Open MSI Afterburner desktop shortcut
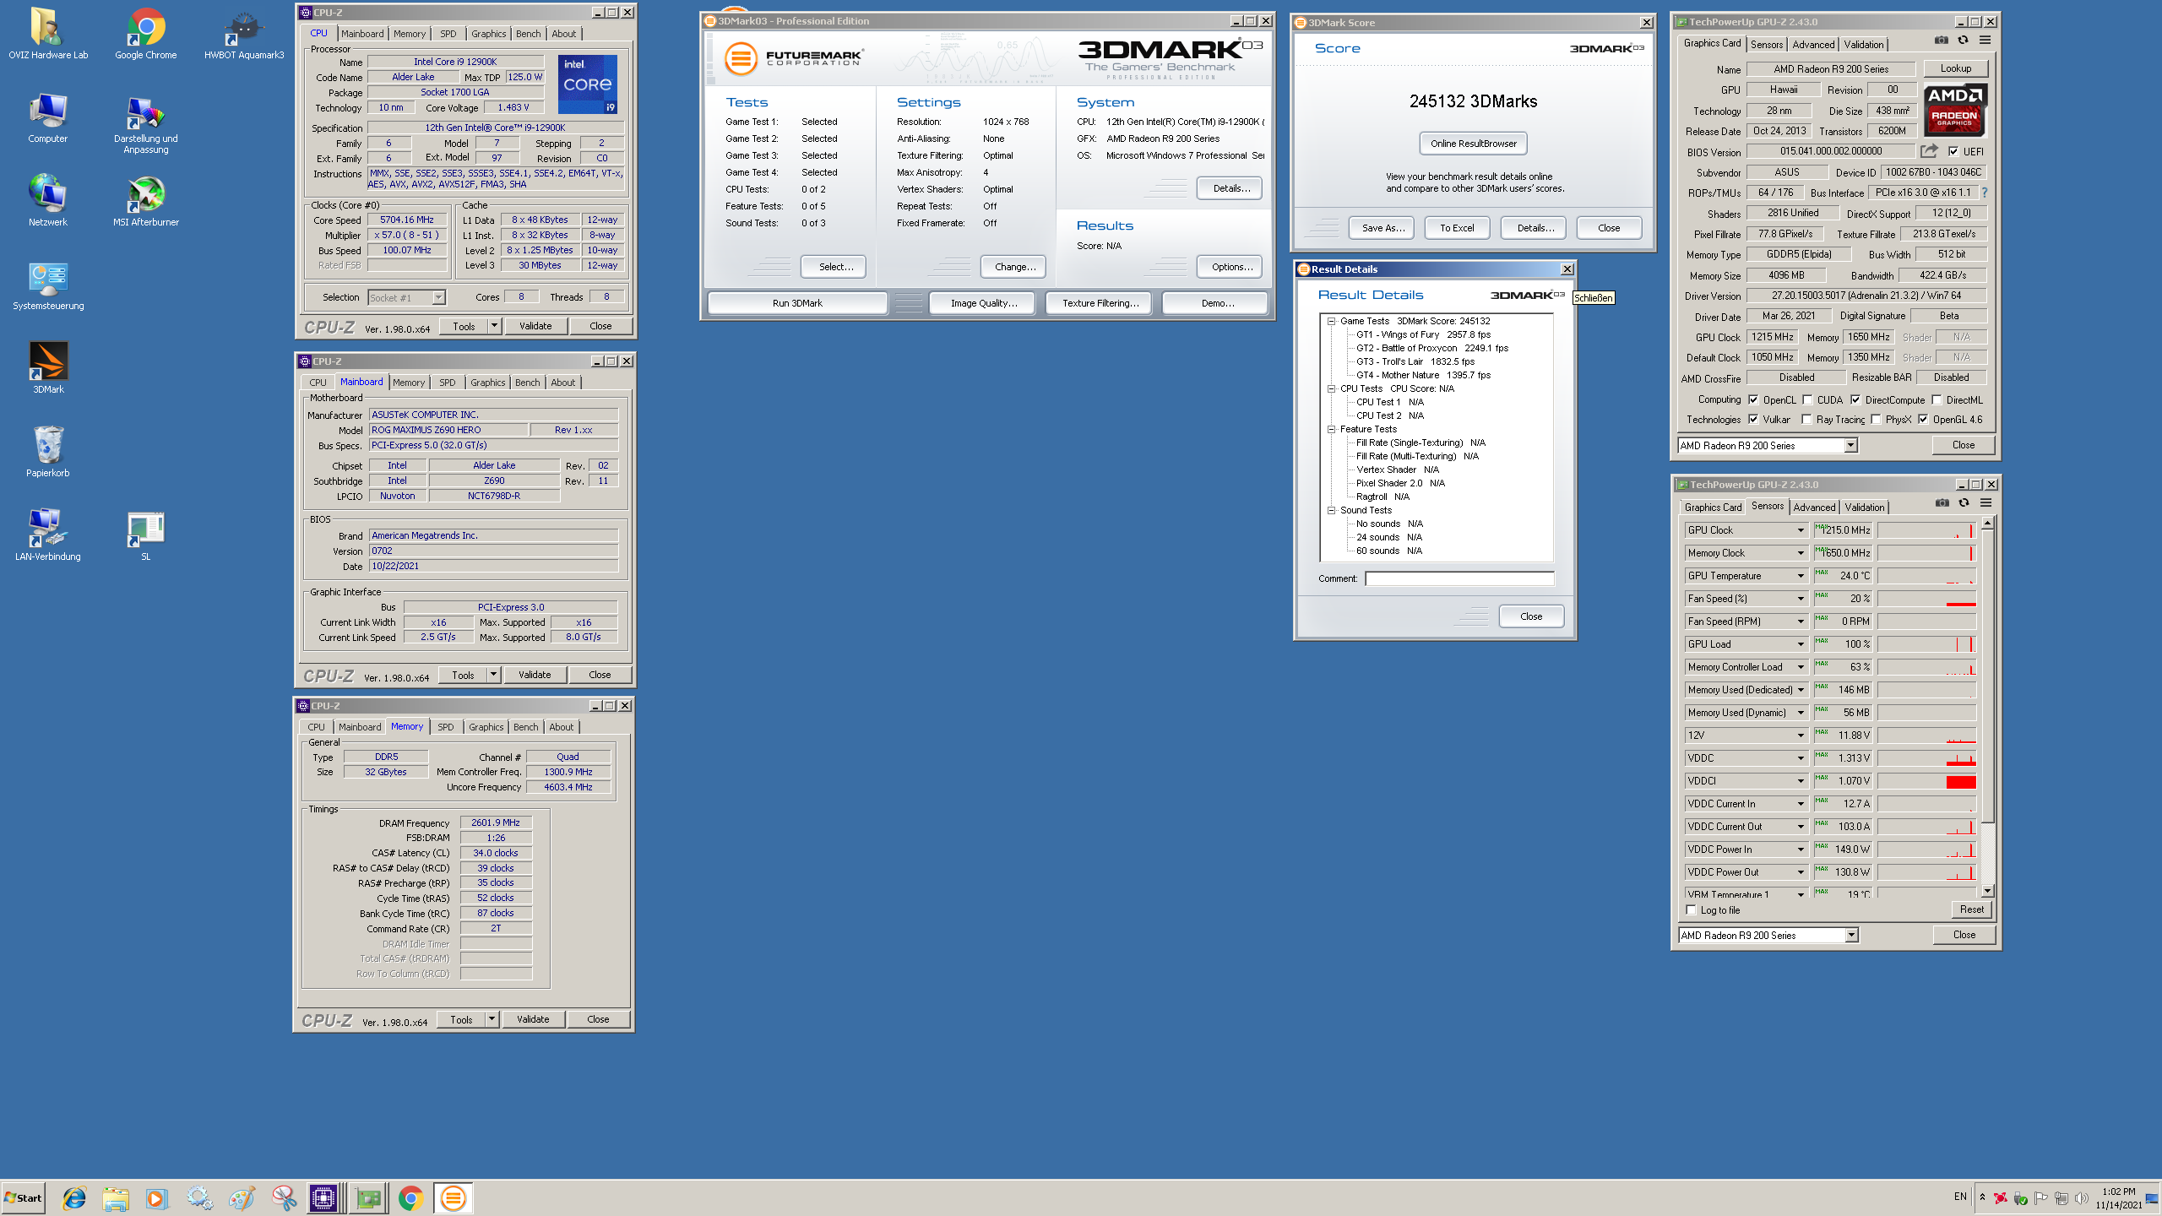 pyautogui.click(x=146, y=201)
